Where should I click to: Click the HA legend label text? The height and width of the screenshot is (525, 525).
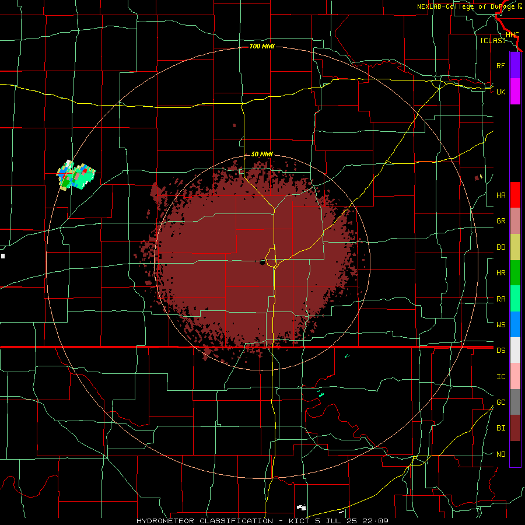(501, 195)
